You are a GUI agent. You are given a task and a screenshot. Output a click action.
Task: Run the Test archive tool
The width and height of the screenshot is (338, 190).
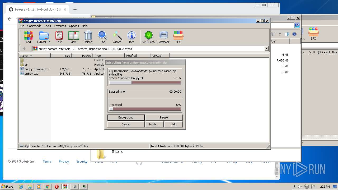click(x=59, y=37)
